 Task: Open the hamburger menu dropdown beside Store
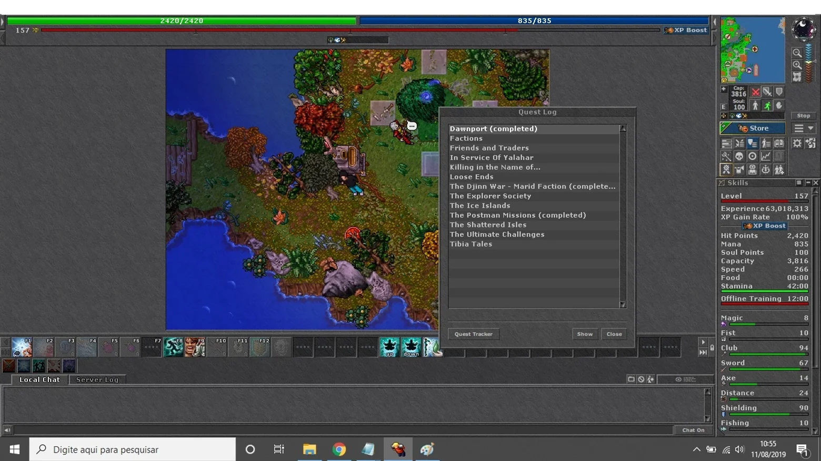click(804, 128)
